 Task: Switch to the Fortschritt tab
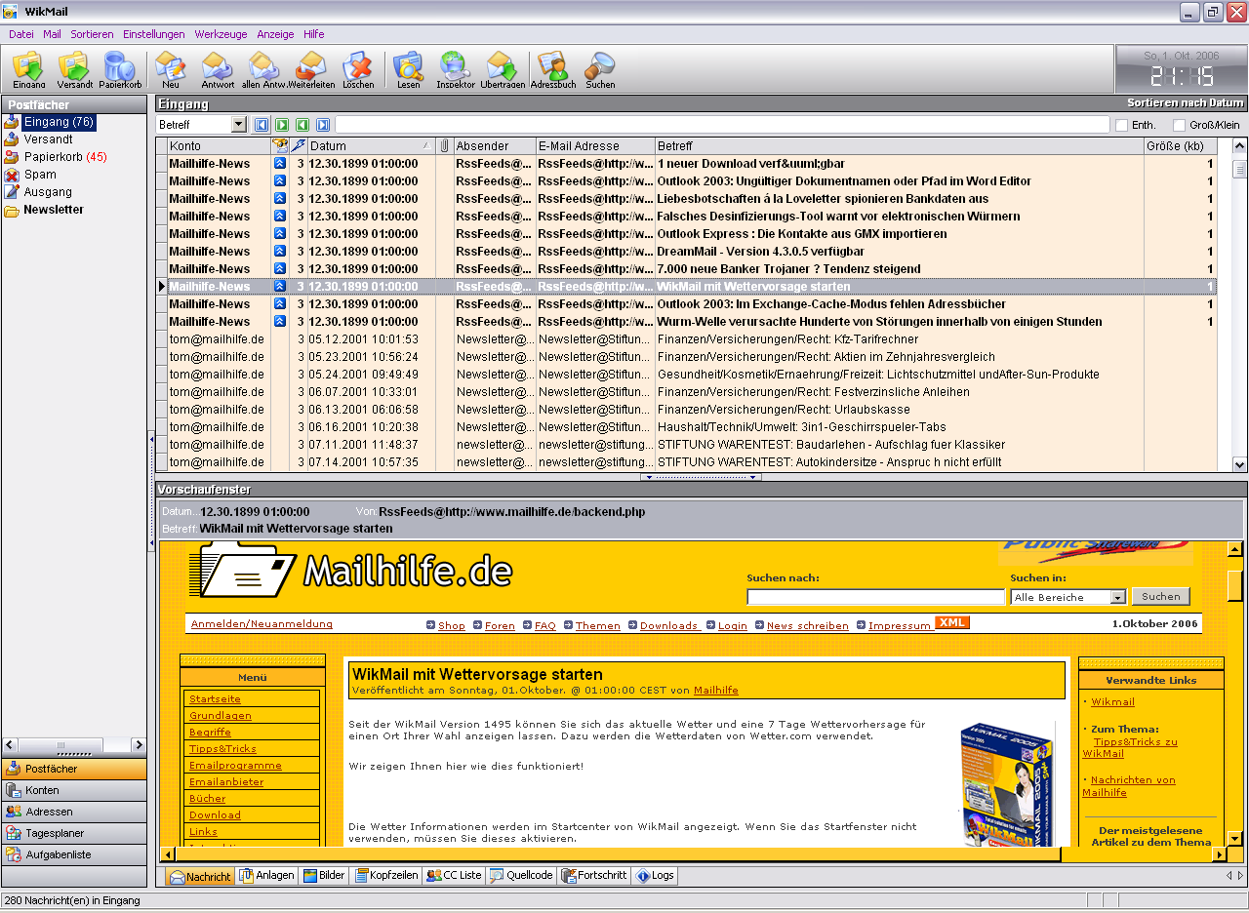pos(594,876)
